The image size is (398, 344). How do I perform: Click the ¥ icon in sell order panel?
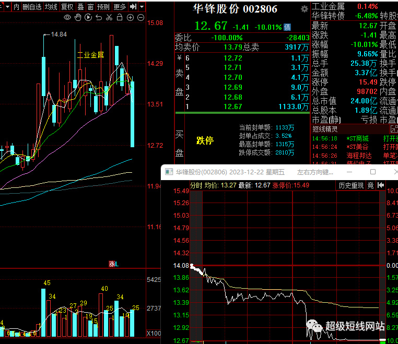[180, 58]
